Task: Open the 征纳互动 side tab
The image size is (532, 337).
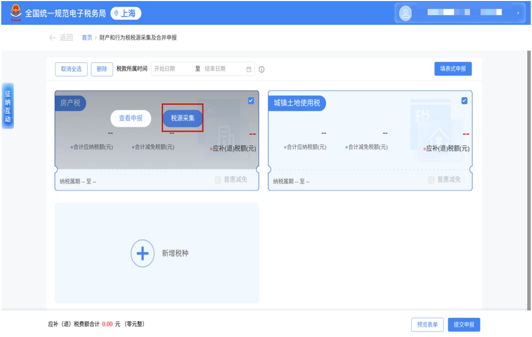Action: (7, 106)
